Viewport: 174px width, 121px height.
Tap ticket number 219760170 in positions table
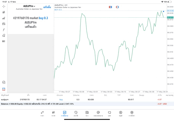[x=25, y=100]
